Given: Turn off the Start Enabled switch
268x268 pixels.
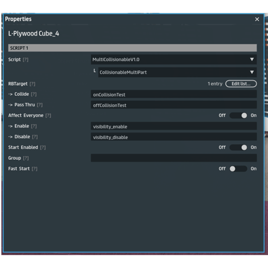Looking at the screenshot, I should [238, 147].
